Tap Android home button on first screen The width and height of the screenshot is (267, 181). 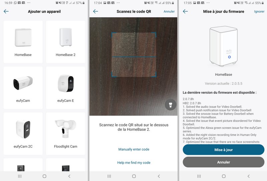click(44, 176)
